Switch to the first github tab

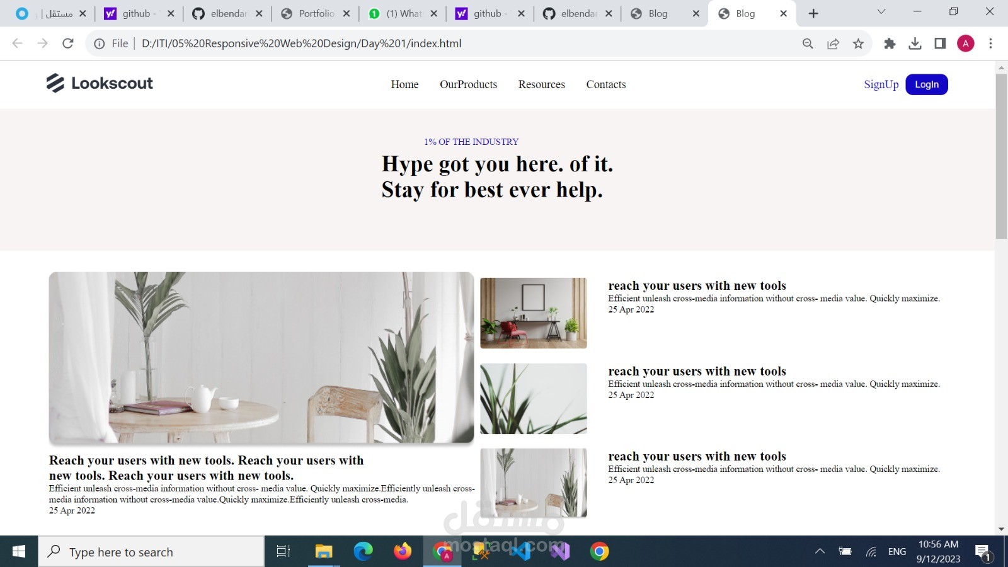tap(139, 13)
